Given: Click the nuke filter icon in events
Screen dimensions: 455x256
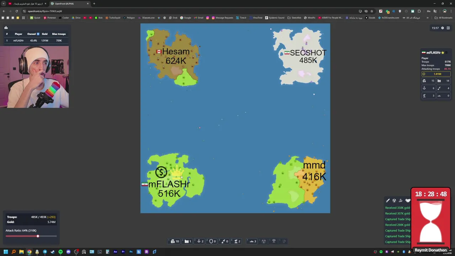Looking at the screenshot, I should [394, 201].
